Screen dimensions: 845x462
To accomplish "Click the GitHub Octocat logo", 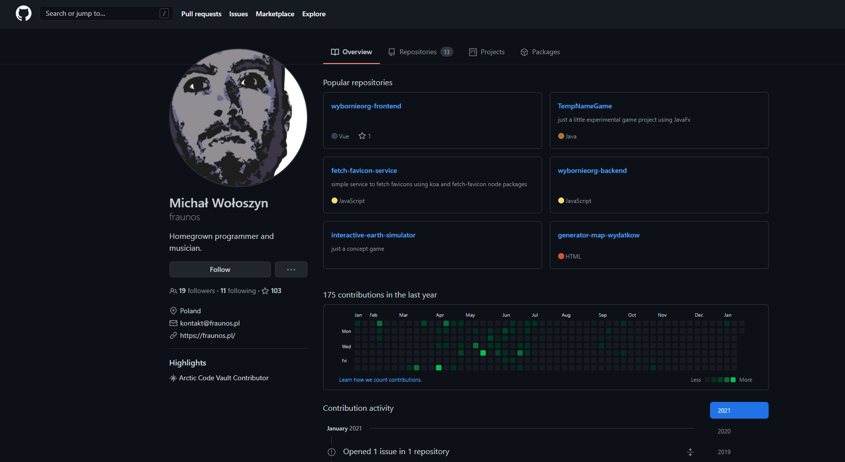I will coord(24,13).
